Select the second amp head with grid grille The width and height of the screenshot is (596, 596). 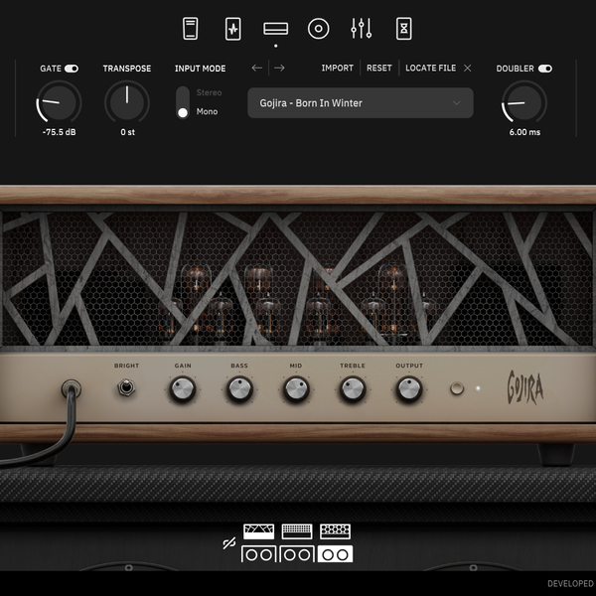pyautogui.click(x=297, y=531)
